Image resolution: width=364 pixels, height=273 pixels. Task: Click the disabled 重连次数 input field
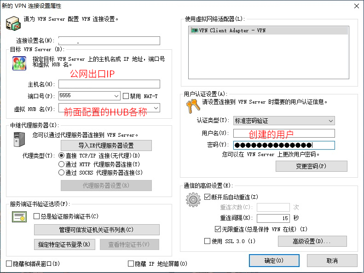click(x=273, y=207)
